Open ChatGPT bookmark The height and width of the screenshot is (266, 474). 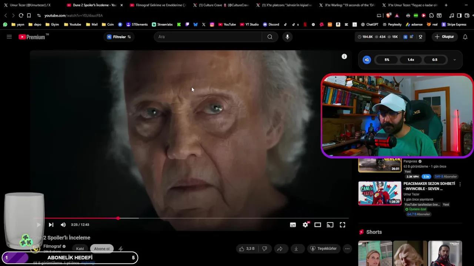(370, 24)
